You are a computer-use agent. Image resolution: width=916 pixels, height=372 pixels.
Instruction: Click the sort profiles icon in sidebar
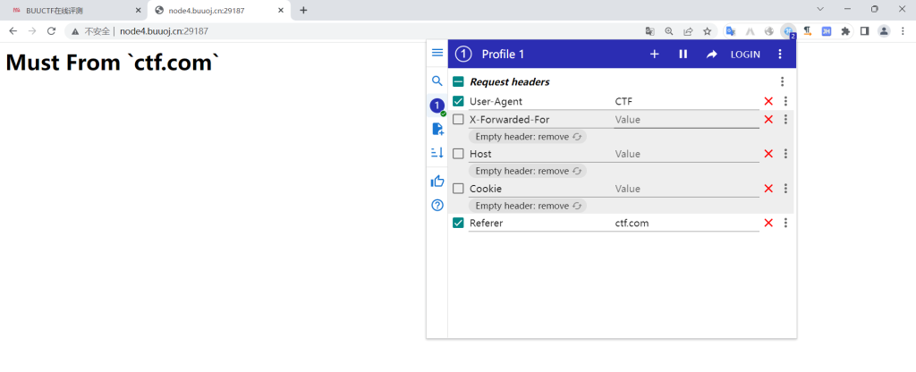click(437, 153)
